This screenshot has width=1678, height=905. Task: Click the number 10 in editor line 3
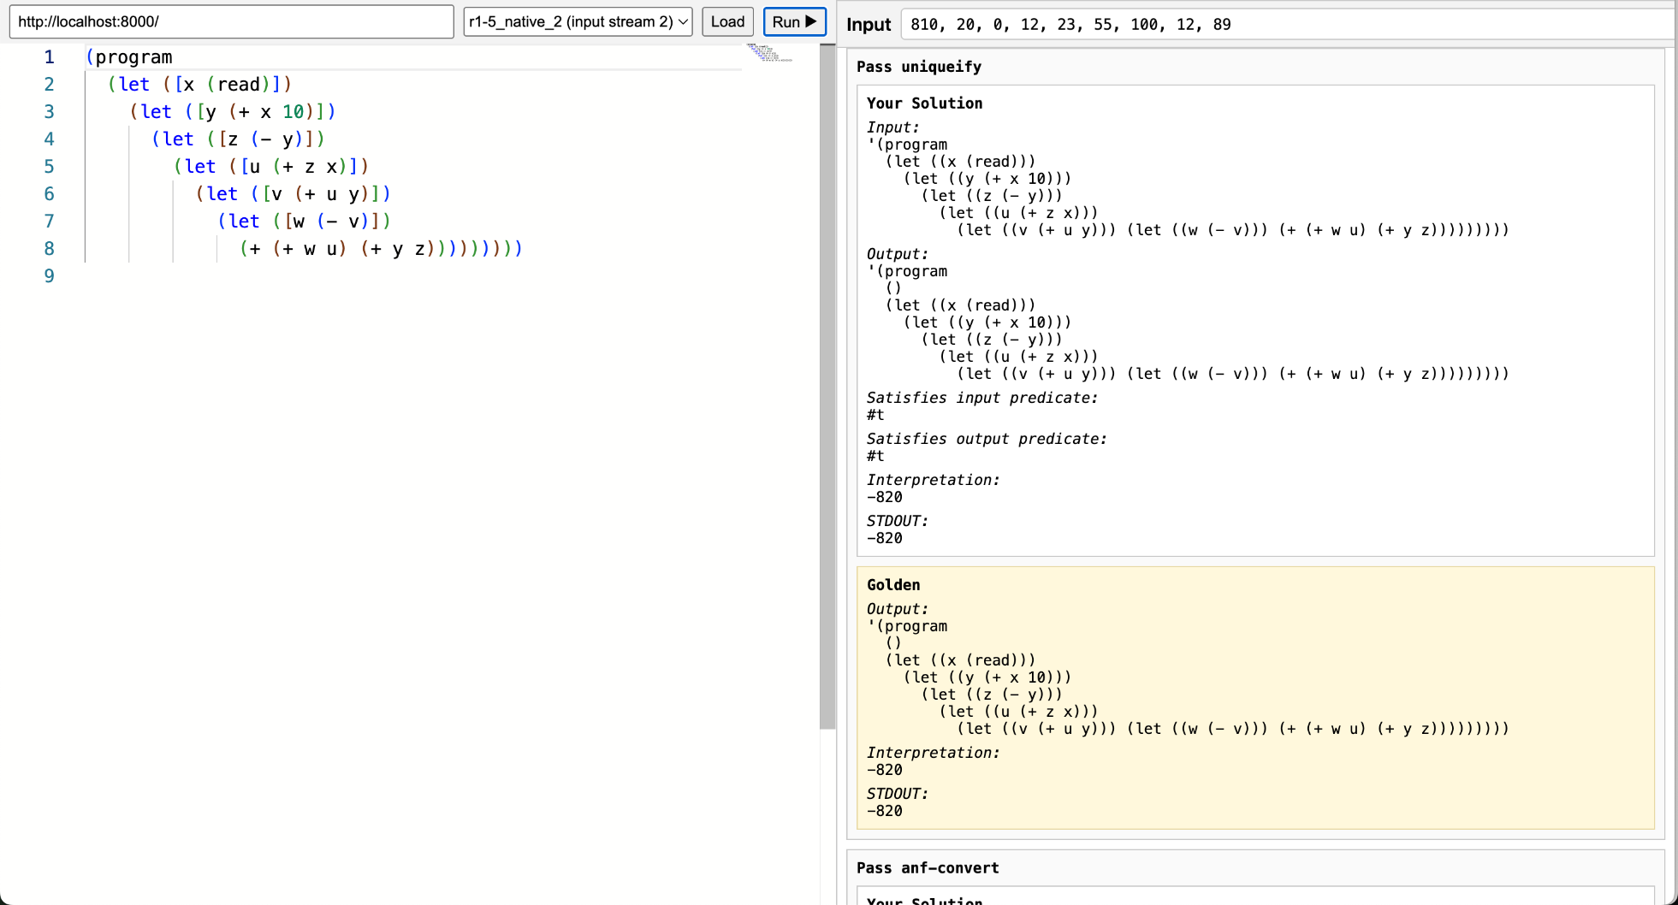coord(294,112)
